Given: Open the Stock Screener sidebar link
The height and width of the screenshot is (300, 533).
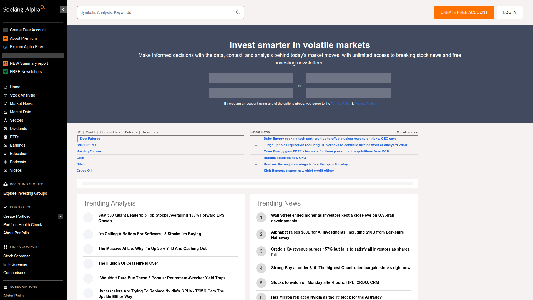Looking at the screenshot, I should pos(17,256).
